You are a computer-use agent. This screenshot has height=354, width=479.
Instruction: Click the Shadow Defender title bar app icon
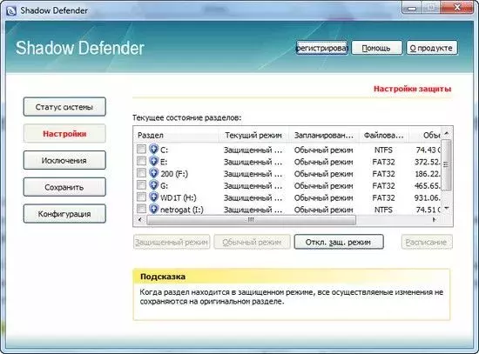[11, 11]
